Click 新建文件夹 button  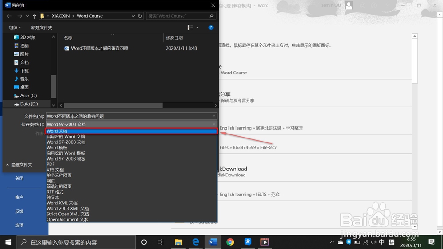tap(42, 27)
